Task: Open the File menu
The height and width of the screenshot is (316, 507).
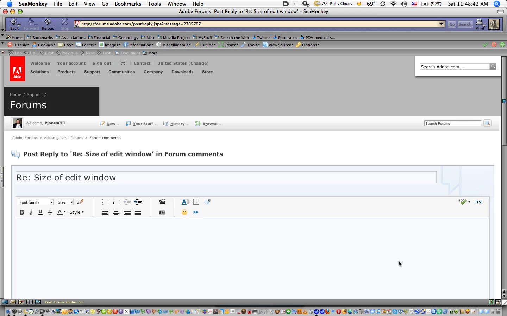Action: pyautogui.click(x=58, y=4)
